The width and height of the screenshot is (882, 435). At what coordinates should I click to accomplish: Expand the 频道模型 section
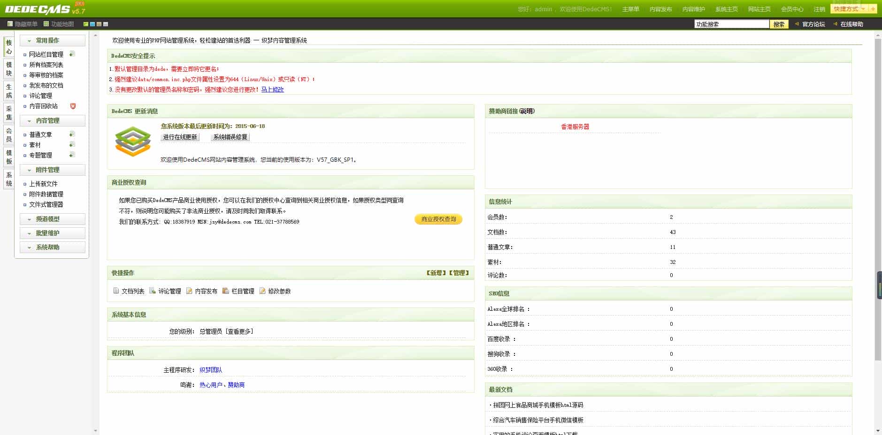click(x=53, y=219)
